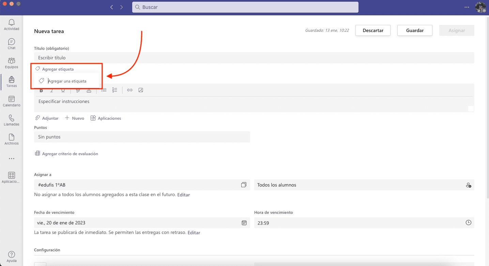Click the bulleted list icon
The width and height of the screenshot is (489, 266).
[104, 90]
